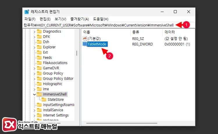Screen dimensions: 218x134
Task: Select the Feeds key label
Action: (47, 58)
